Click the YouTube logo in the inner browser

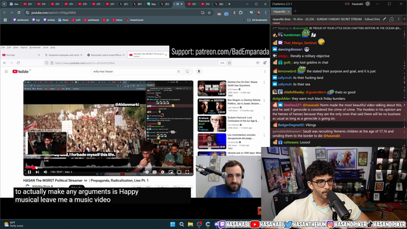click(20, 71)
